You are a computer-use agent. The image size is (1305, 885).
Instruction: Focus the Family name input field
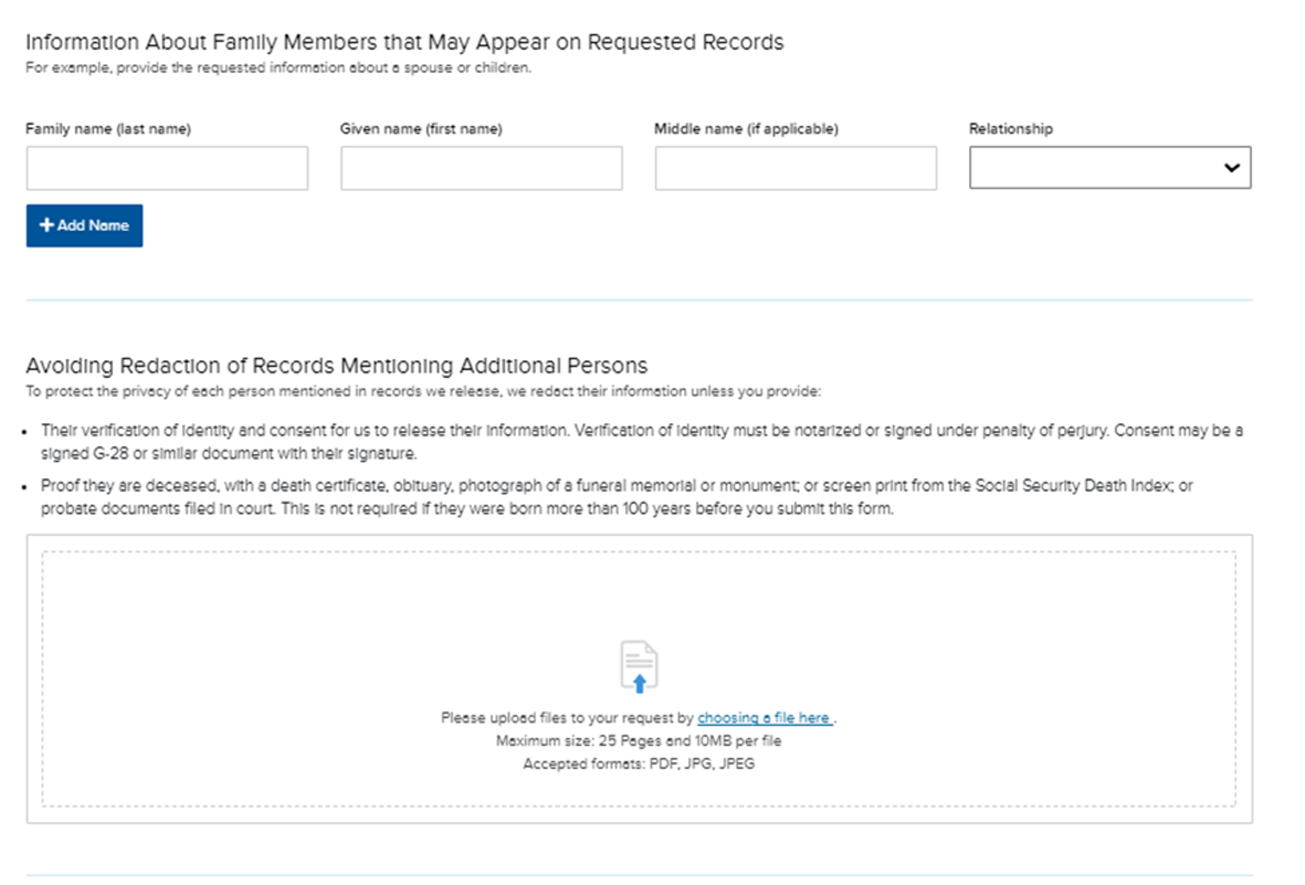167,169
